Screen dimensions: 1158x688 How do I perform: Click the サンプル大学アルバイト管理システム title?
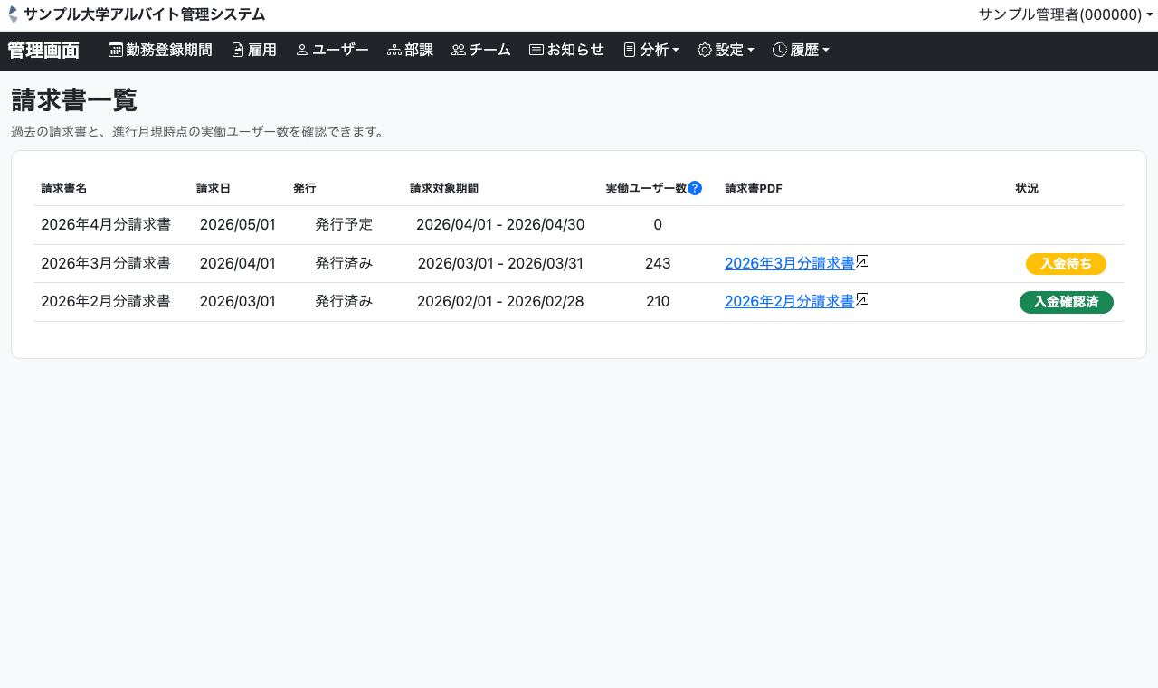coord(145,14)
